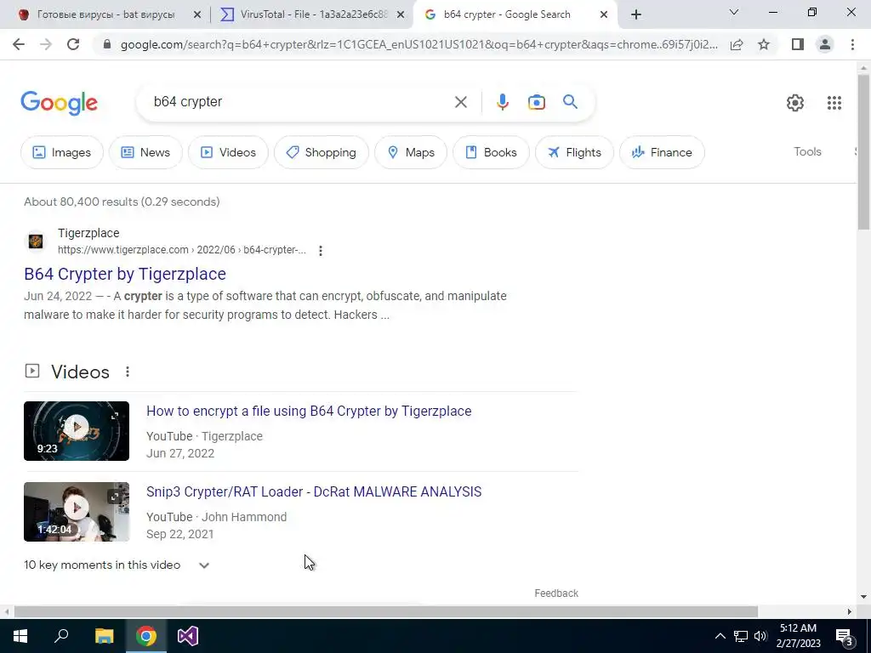This screenshot has height=653, width=871.
Task: Click the vertical scrollbar thumb
Action: [x=863, y=151]
